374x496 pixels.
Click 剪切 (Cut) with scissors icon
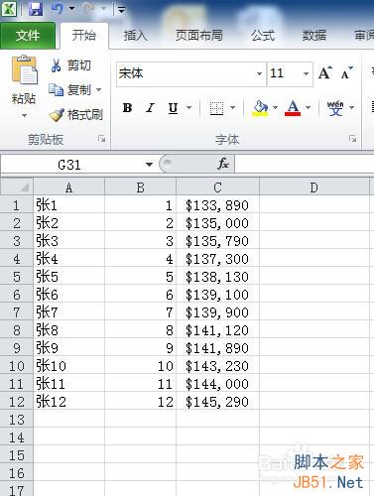[x=70, y=65]
